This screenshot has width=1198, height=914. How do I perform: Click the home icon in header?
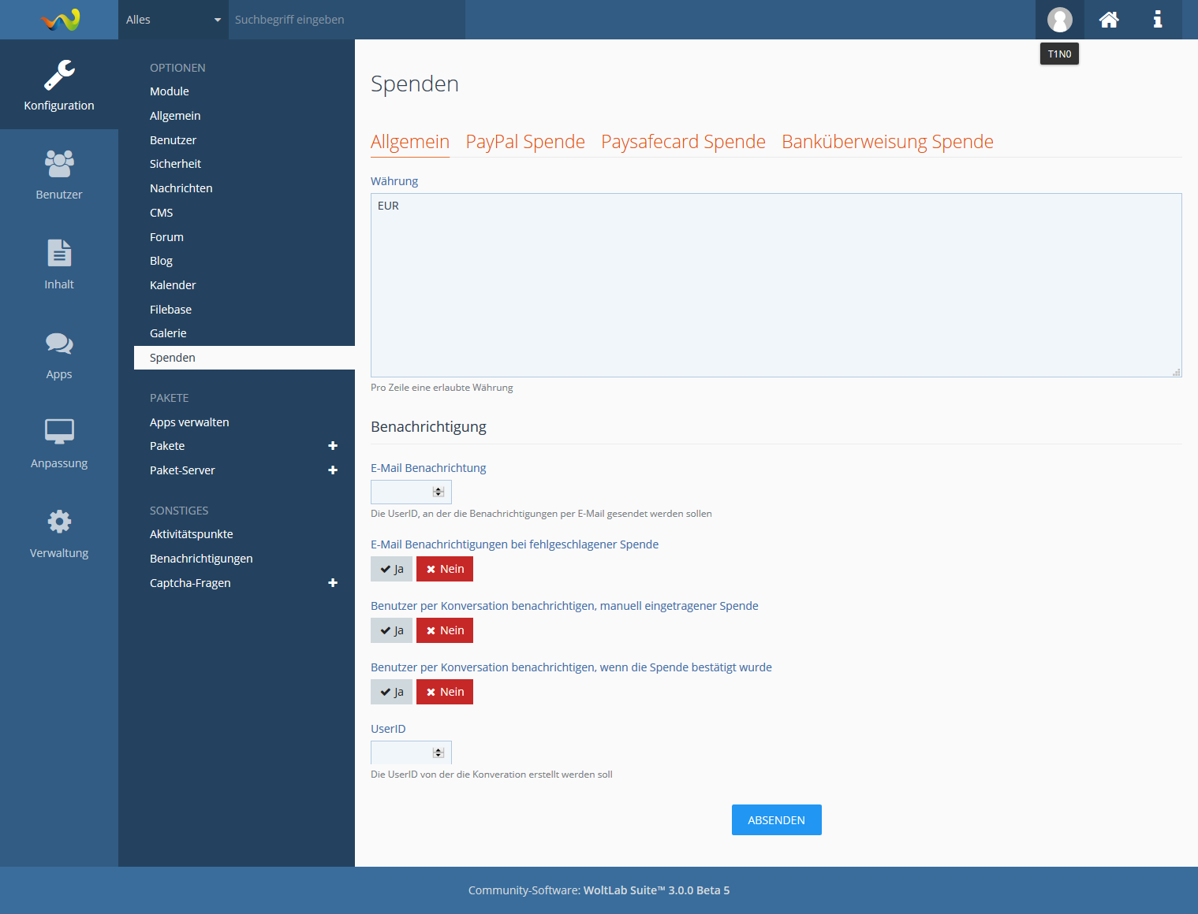click(1109, 20)
